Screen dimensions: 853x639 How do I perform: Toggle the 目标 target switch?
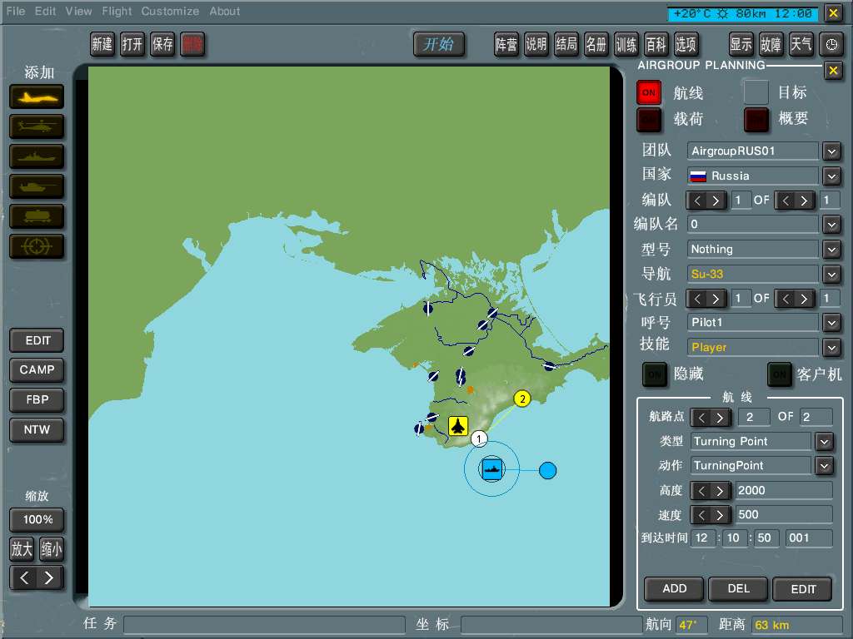(x=756, y=92)
